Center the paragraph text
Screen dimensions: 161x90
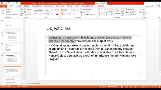(x=65, y=14)
